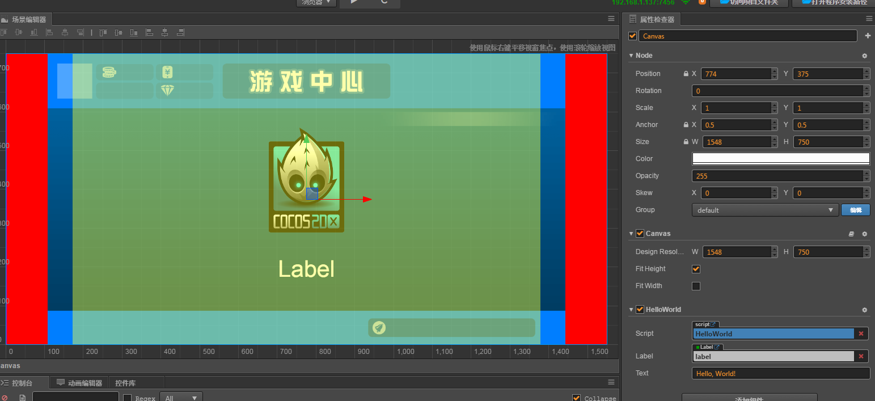
Task: Disable the HelloWorld component checkbox
Action: [640, 310]
